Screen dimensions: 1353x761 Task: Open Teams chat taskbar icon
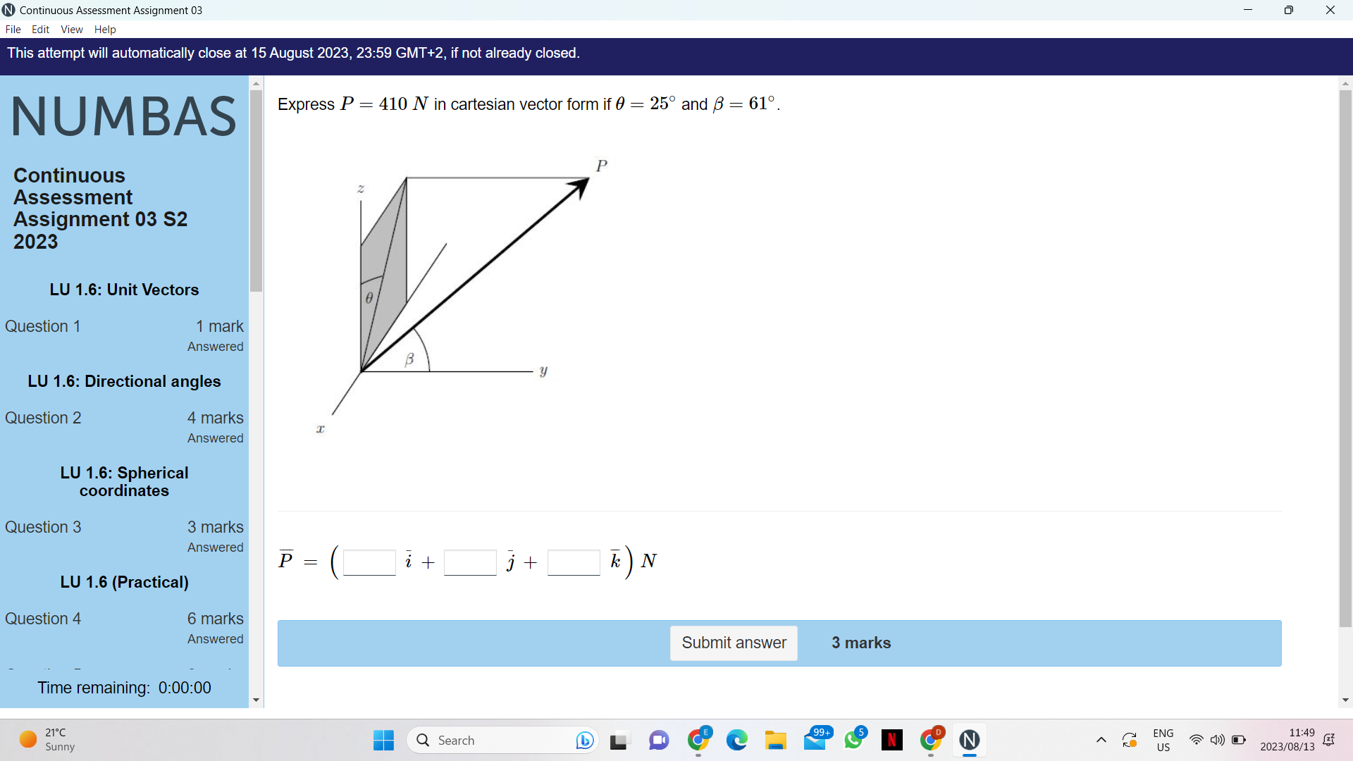tap(658, 740)
